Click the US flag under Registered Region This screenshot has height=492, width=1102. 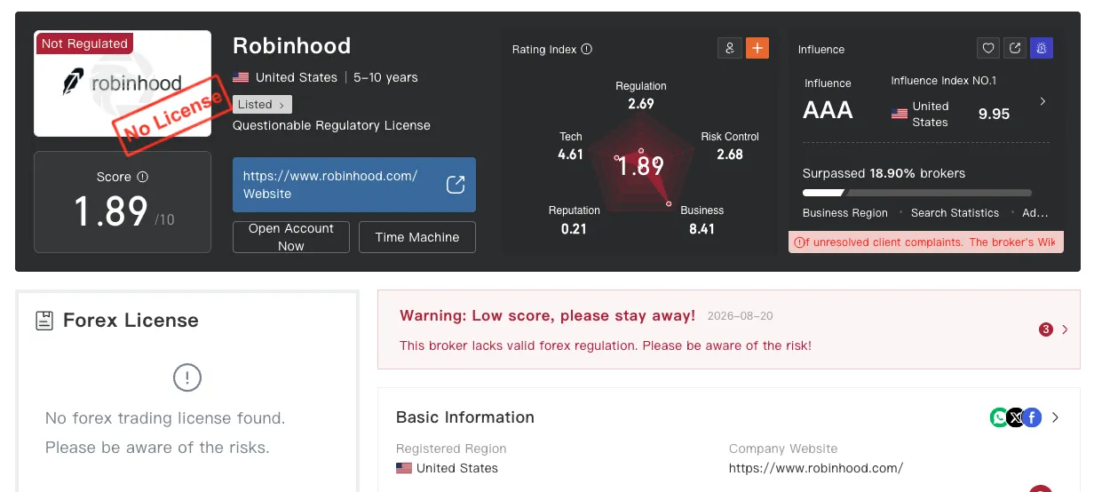coord(404,468)
